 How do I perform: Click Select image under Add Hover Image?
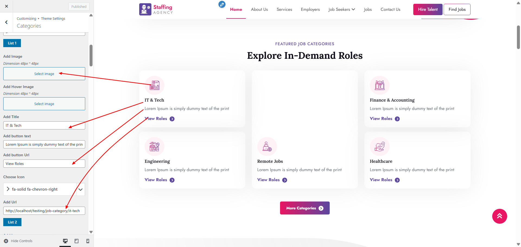44,104
